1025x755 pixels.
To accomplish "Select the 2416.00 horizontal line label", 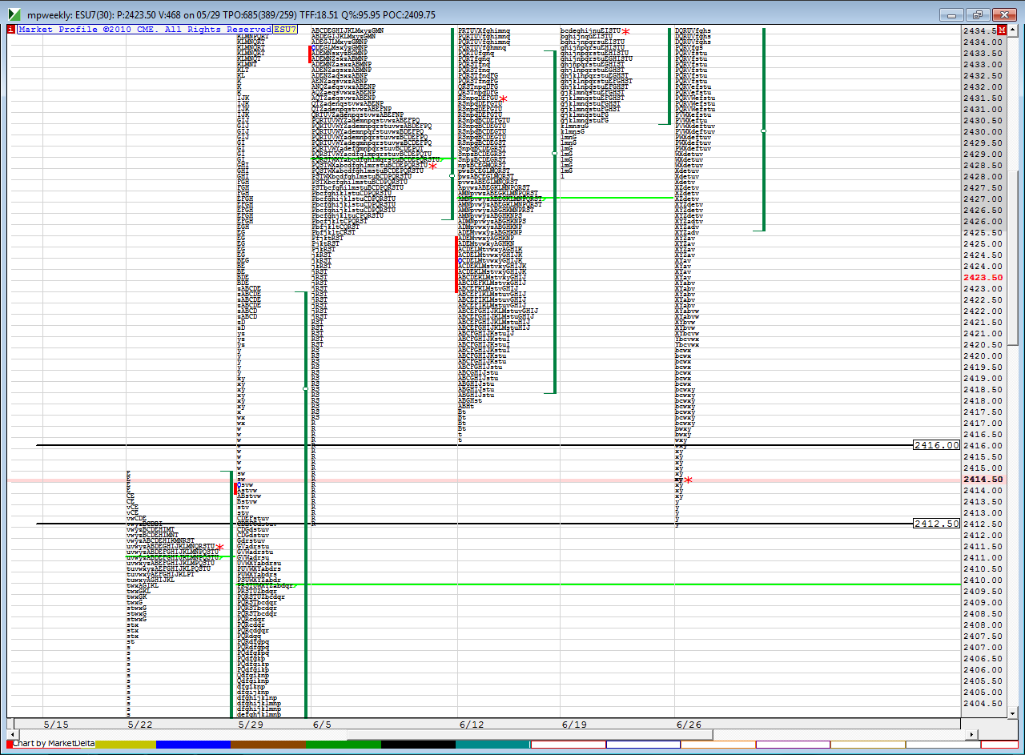I will 936,445.
